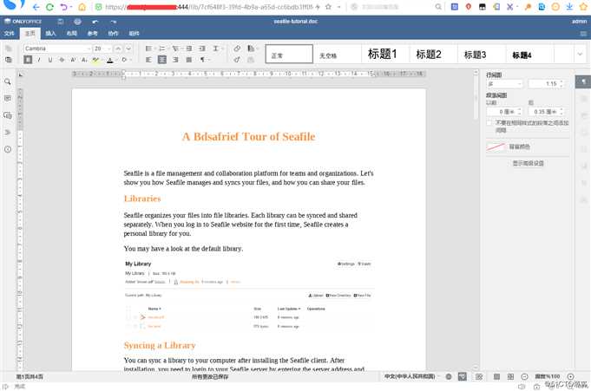This screenshot has height=391, width=591.
Task: Open the document language selector in the status bar
Action: click(x=412, y=376)
